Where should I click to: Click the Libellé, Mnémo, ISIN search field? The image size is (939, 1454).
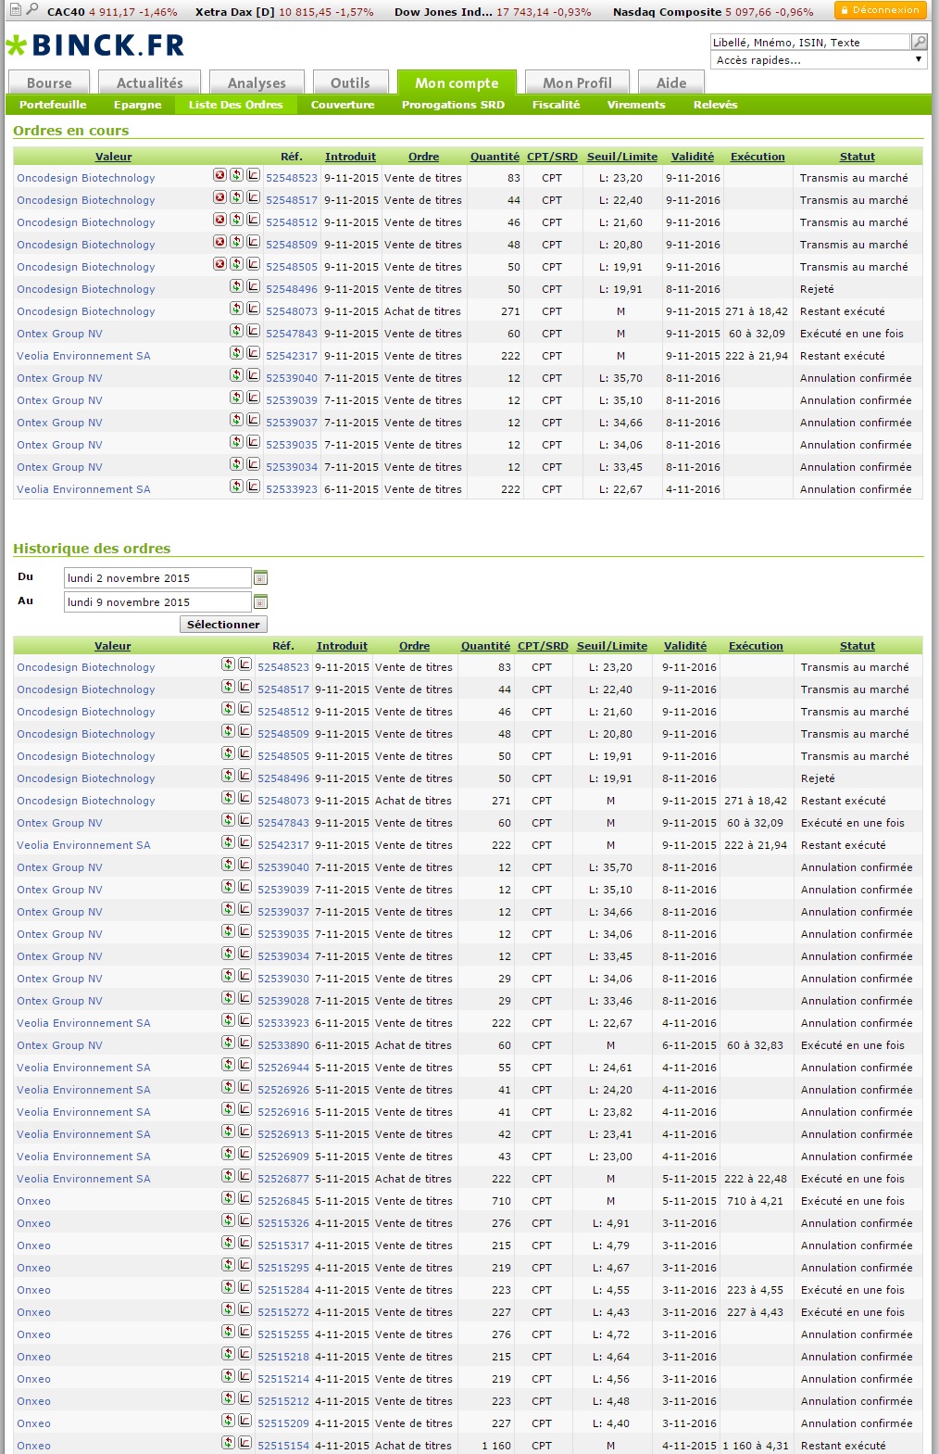click(809, 42)
